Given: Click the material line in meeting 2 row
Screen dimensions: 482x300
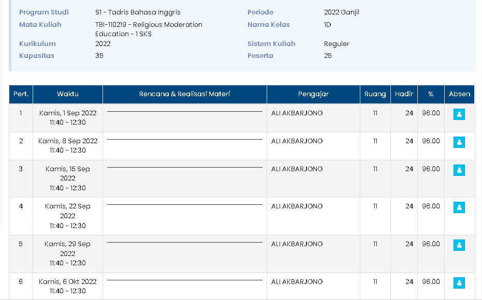Looking at the screenshot, I should point(184,139).
